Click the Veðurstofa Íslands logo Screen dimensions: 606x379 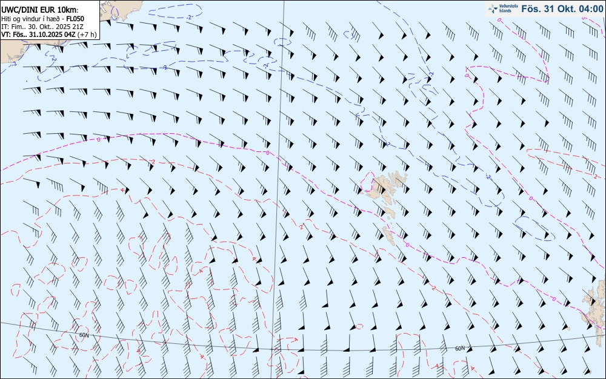[502, 9]
